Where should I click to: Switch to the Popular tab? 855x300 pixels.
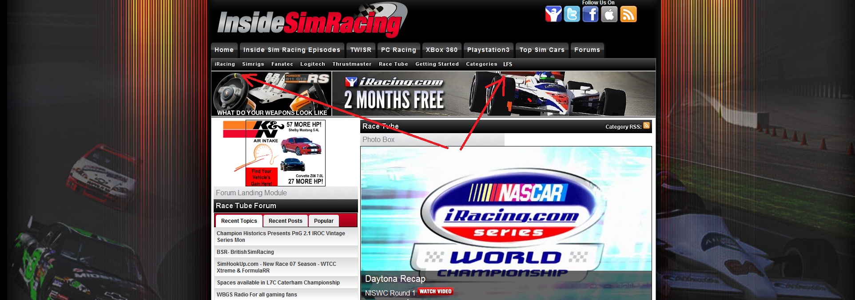(324, 221)
